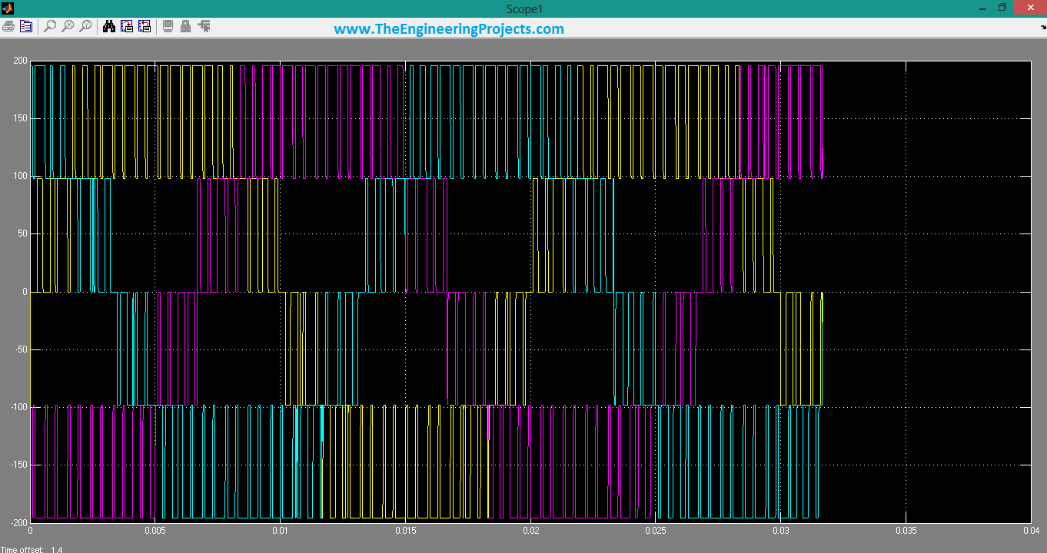Click the 0.03 time axis label

tap(781, 531)
